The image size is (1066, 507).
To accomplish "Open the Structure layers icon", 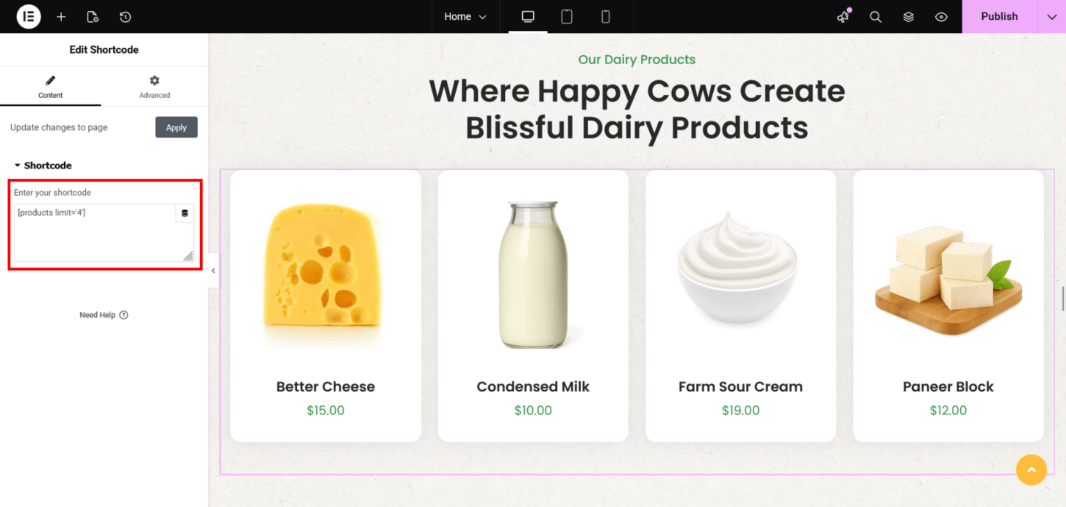I will click(x=908, y=17).
